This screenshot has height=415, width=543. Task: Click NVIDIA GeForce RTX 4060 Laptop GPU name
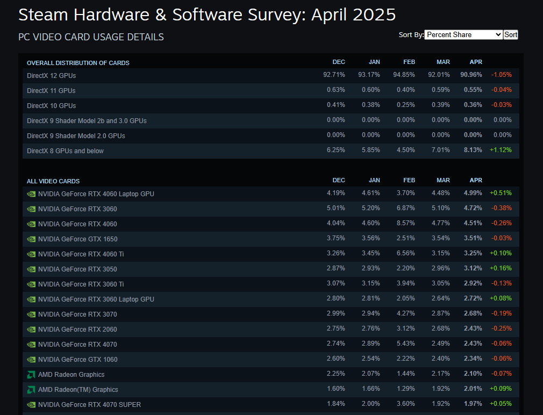click(96, 194)
